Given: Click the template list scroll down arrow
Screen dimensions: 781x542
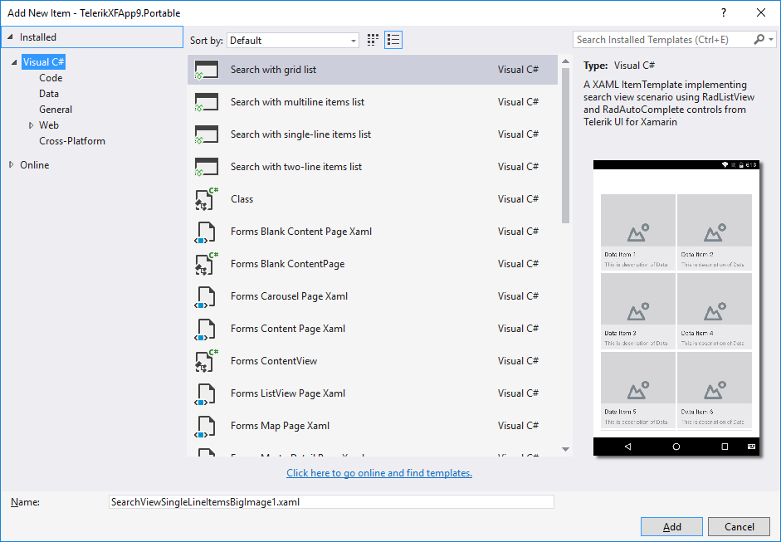Looking at the screenshot, I should [x=566, y=450].
